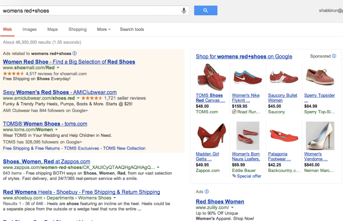Open Madden Girl Getta product link
The width and height of the screenshot is (343, 221).
click(x=207, y=156)
